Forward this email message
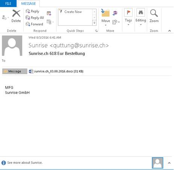The width and height of the screenshot is (174, 170). 34,24
